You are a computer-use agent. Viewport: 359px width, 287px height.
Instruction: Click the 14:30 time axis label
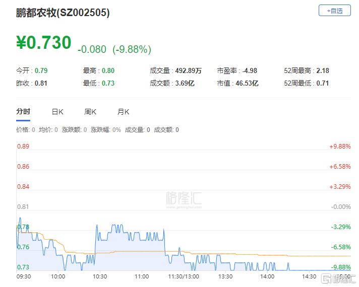pos(309,276)
